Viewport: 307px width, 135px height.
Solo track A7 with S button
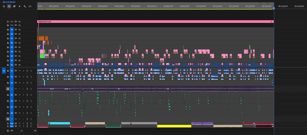[x=24, y=107]
